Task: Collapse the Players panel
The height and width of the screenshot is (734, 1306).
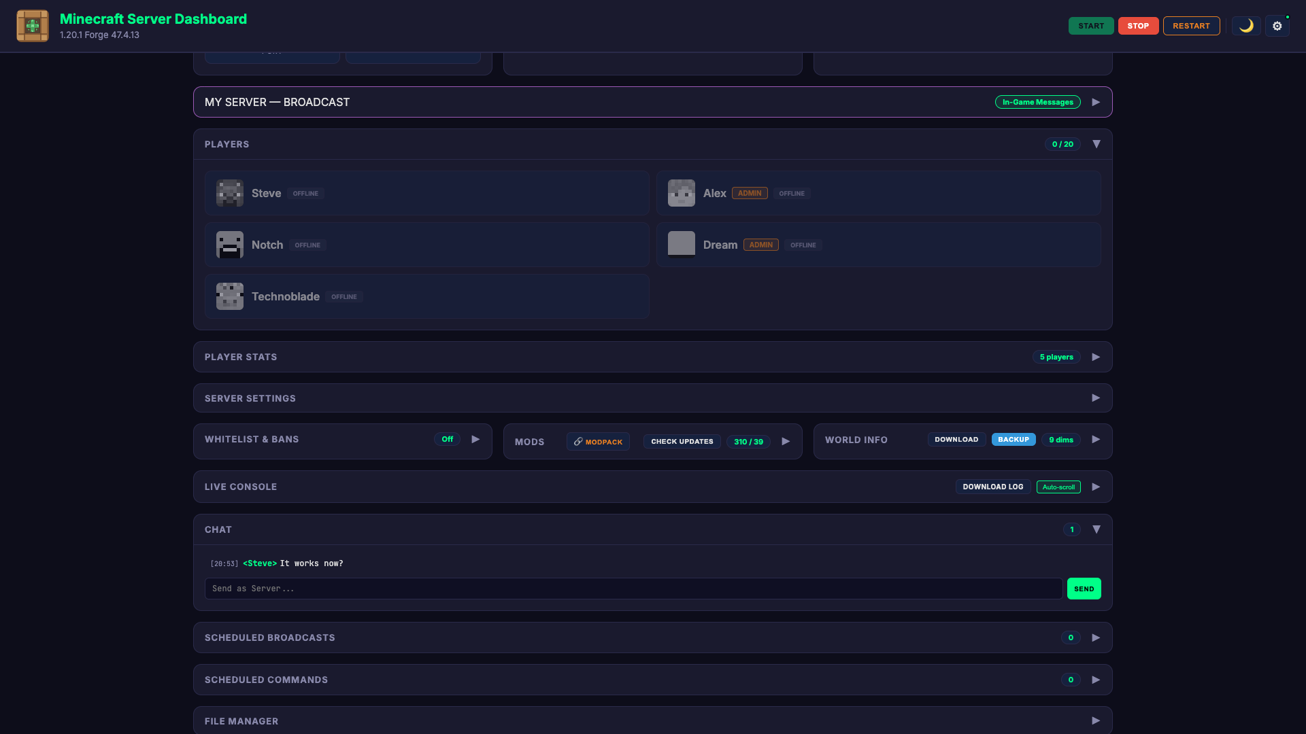Action: tap(1096, 144)
